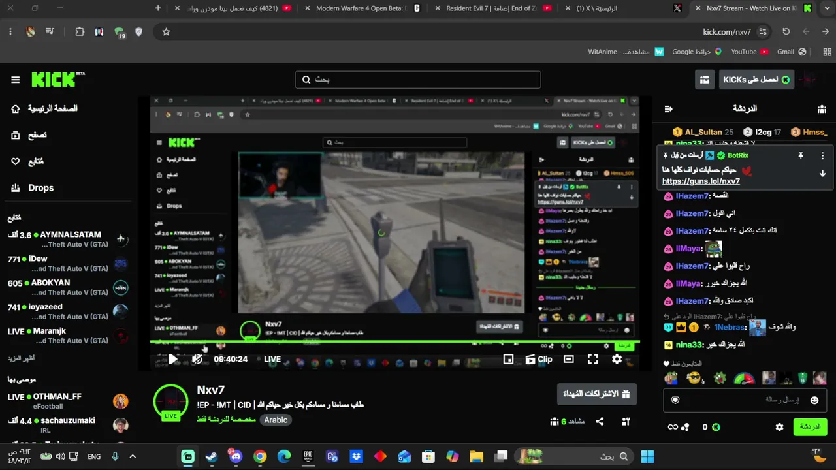
Task: Click the search magnifier icon
Action: (306, 80)
